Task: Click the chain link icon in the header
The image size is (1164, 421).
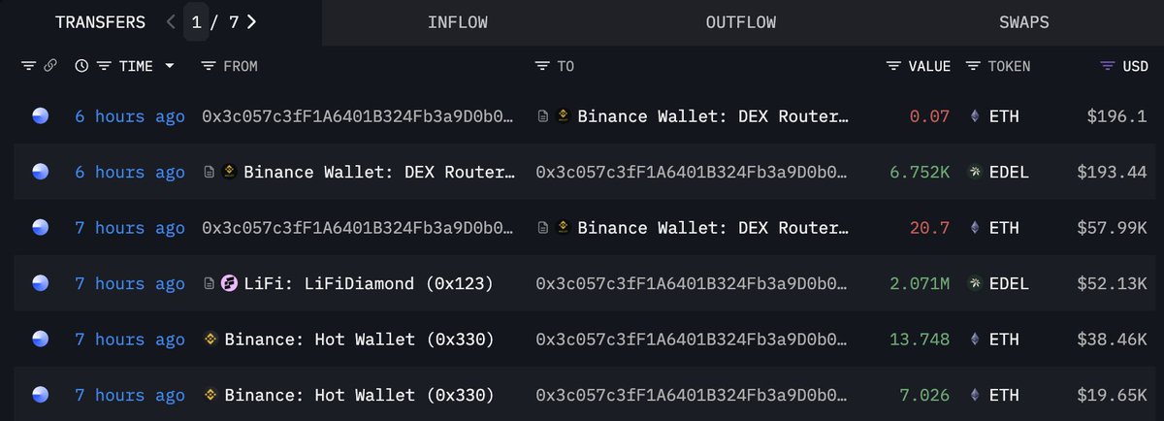Action: [x=50, y=66]
